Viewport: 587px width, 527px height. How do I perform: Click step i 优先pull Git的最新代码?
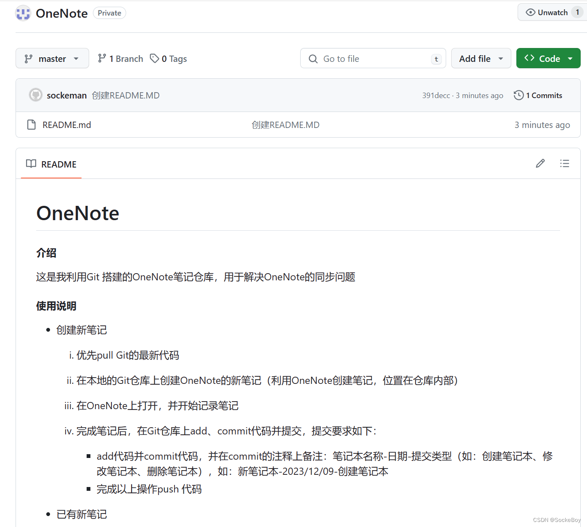click(x=128, y=355)
